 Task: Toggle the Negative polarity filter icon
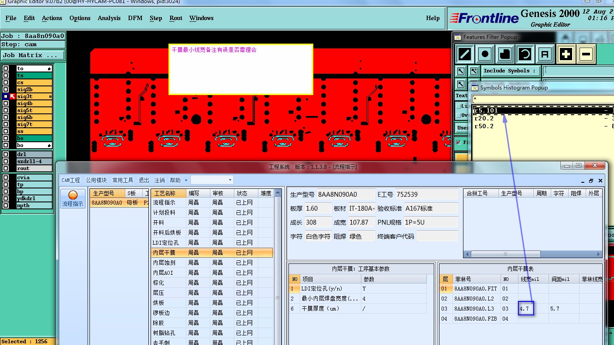[586, 55]
